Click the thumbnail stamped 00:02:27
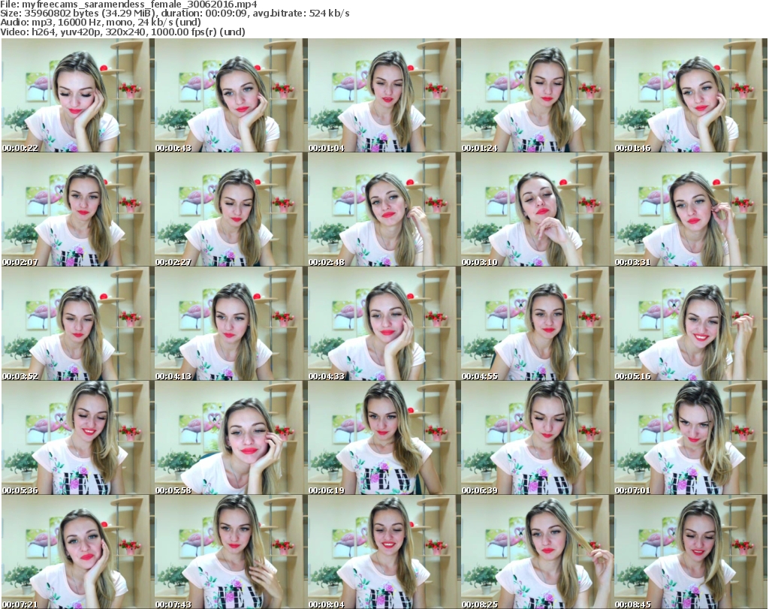Viewport: 769px width, 609px height. click(x=231, y=210)
